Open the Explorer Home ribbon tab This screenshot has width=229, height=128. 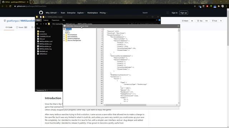[x=46, y=20]
